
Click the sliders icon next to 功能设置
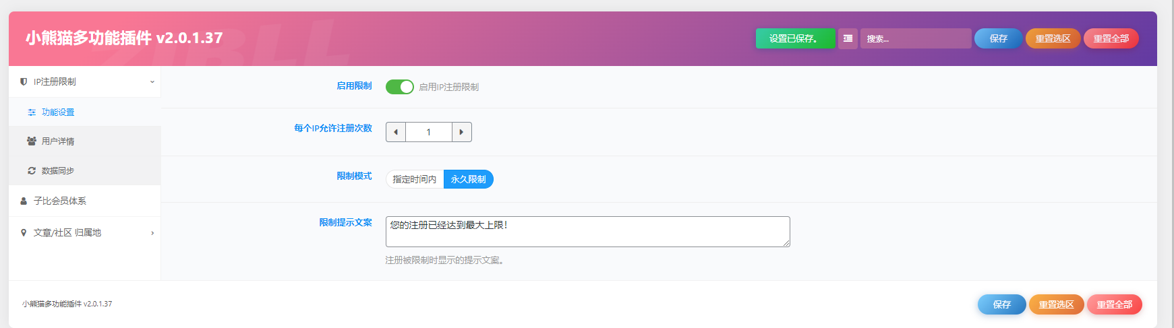point(32,112)
